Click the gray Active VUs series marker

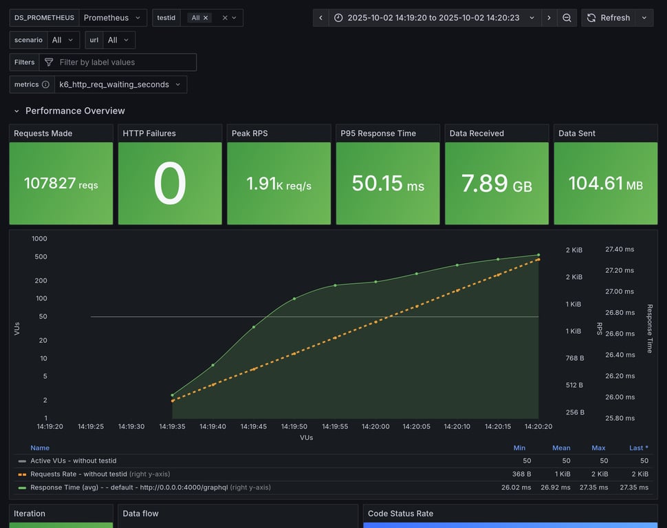click(x=22, y=461)
